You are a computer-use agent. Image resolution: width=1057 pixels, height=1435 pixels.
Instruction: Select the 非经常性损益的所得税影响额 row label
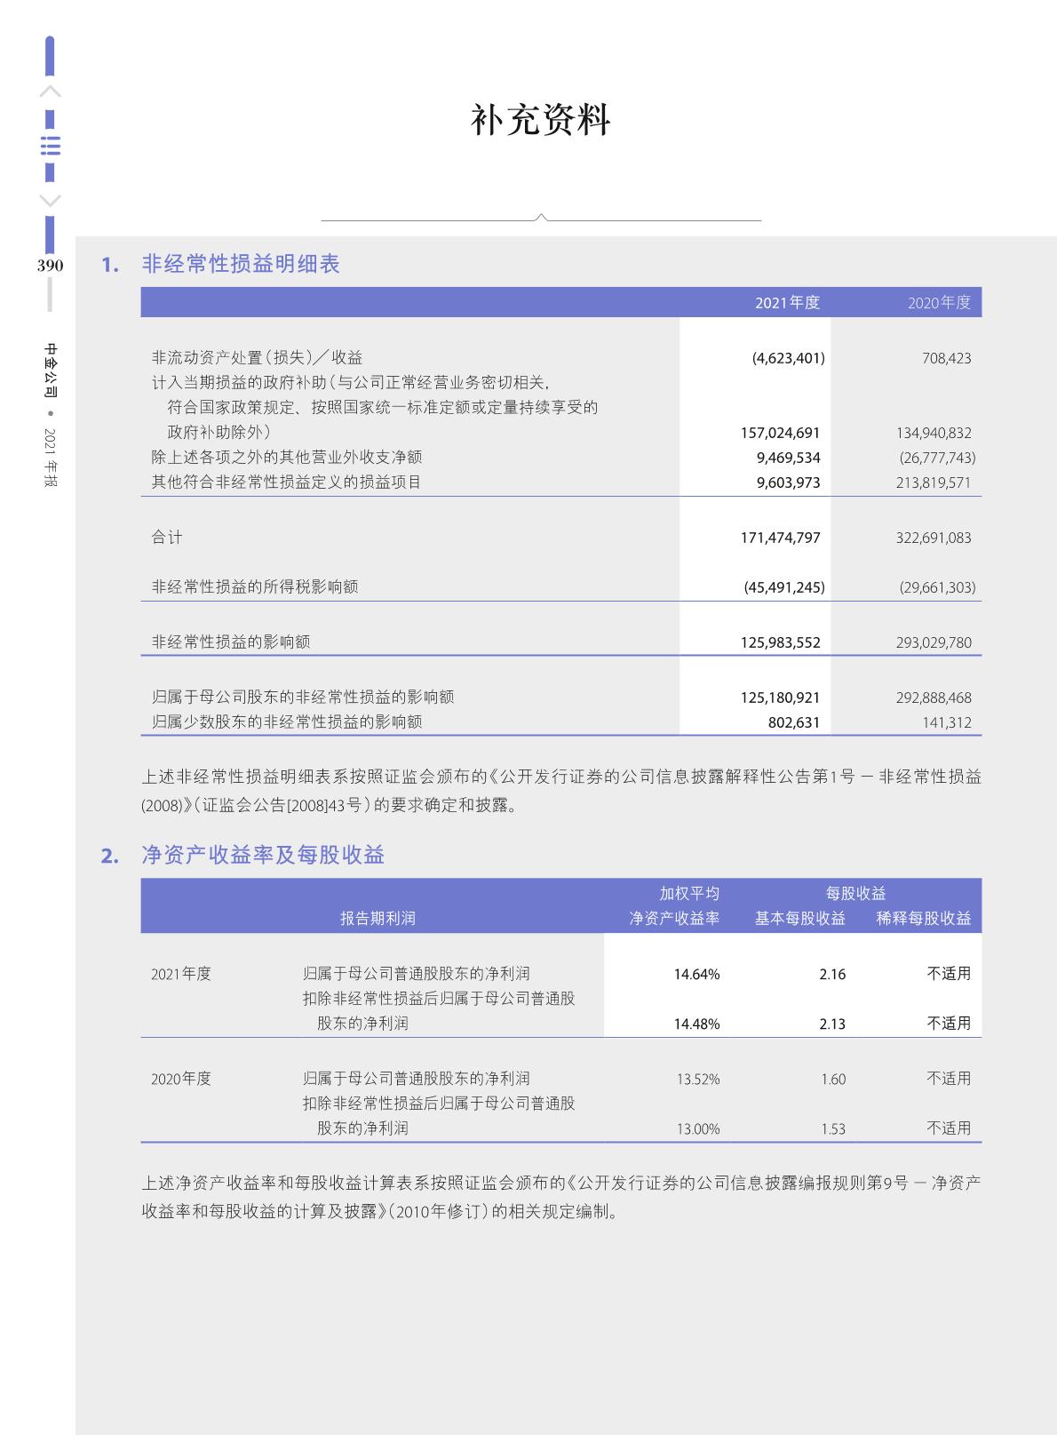pos(255,586)
